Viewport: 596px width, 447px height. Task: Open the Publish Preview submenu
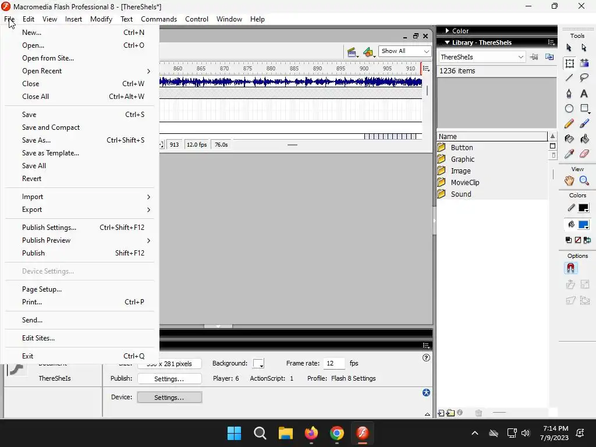click(x=79, y=240)
